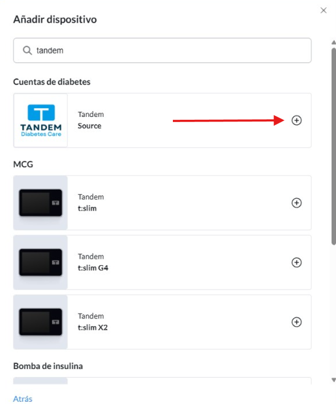Viewport: 336px width, 404px height.
Task: Select the t:slim pump thumbnail
Action: [41, 203]
